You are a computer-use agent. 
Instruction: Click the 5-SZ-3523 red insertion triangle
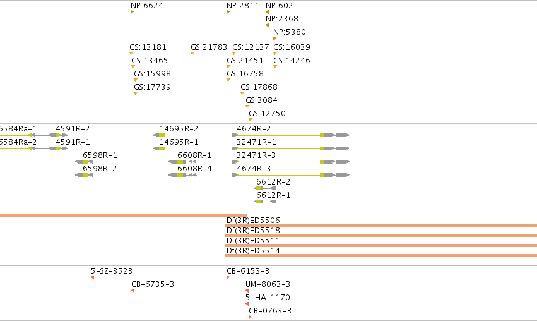tap(93, 277)
